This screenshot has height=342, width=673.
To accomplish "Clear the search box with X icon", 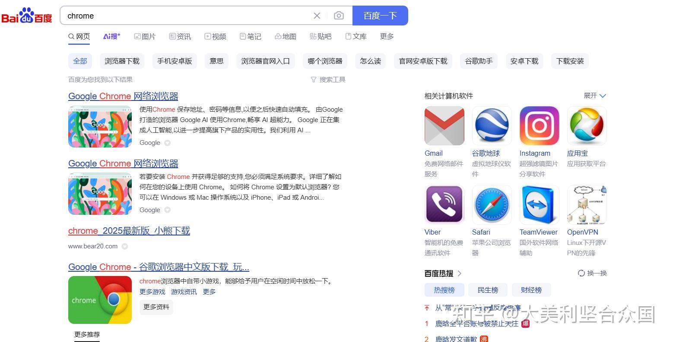I will 317,16.
